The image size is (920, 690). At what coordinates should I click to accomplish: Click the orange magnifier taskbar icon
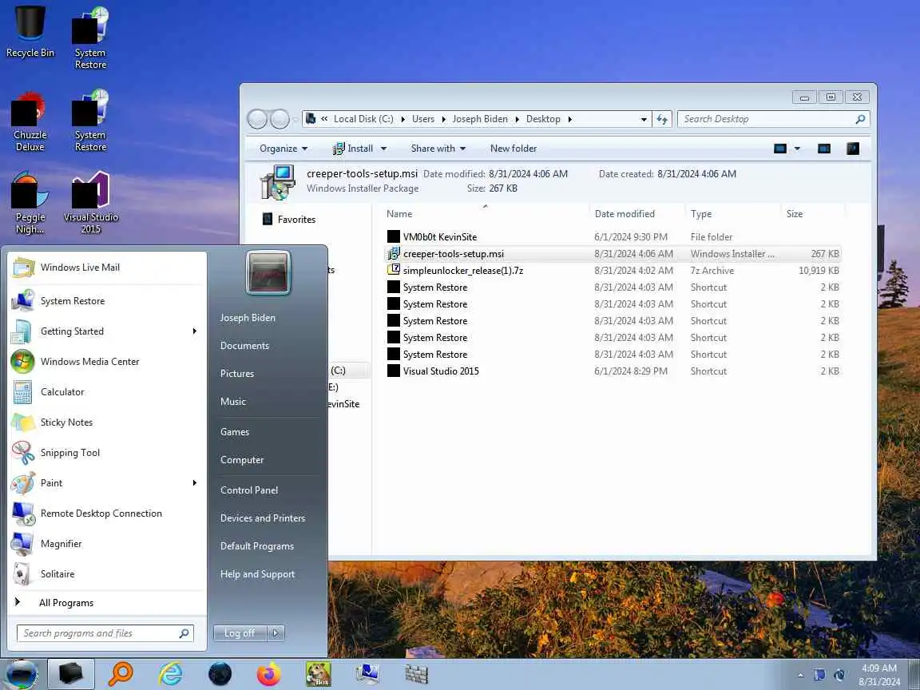pyautogui.click(x=121, y=674)
